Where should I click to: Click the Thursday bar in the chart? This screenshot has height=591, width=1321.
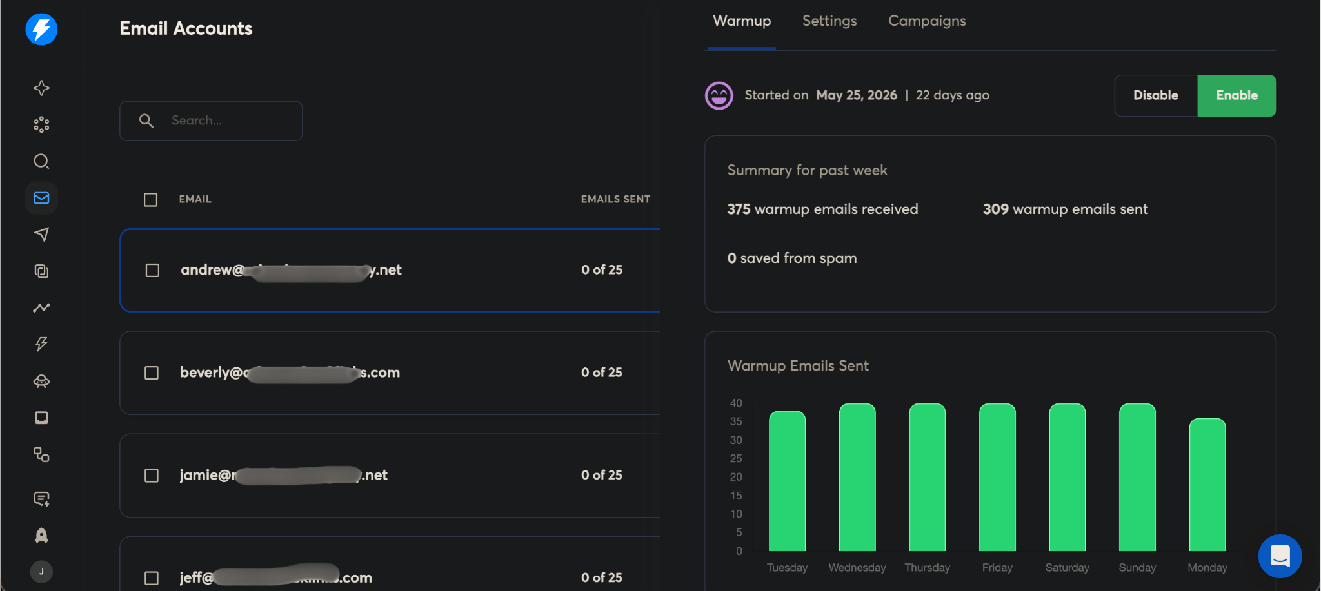pos(928,477)
